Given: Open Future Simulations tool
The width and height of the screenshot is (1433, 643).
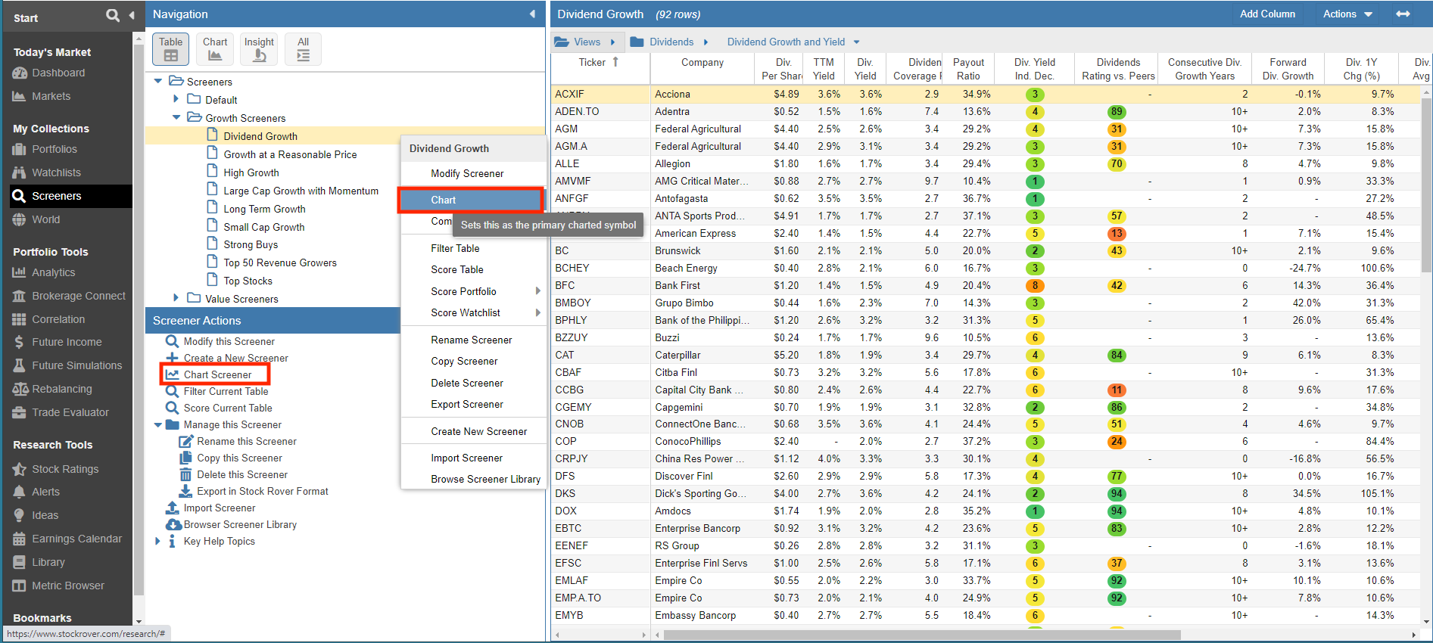Looking at the screenshot, I should (76, 365).
